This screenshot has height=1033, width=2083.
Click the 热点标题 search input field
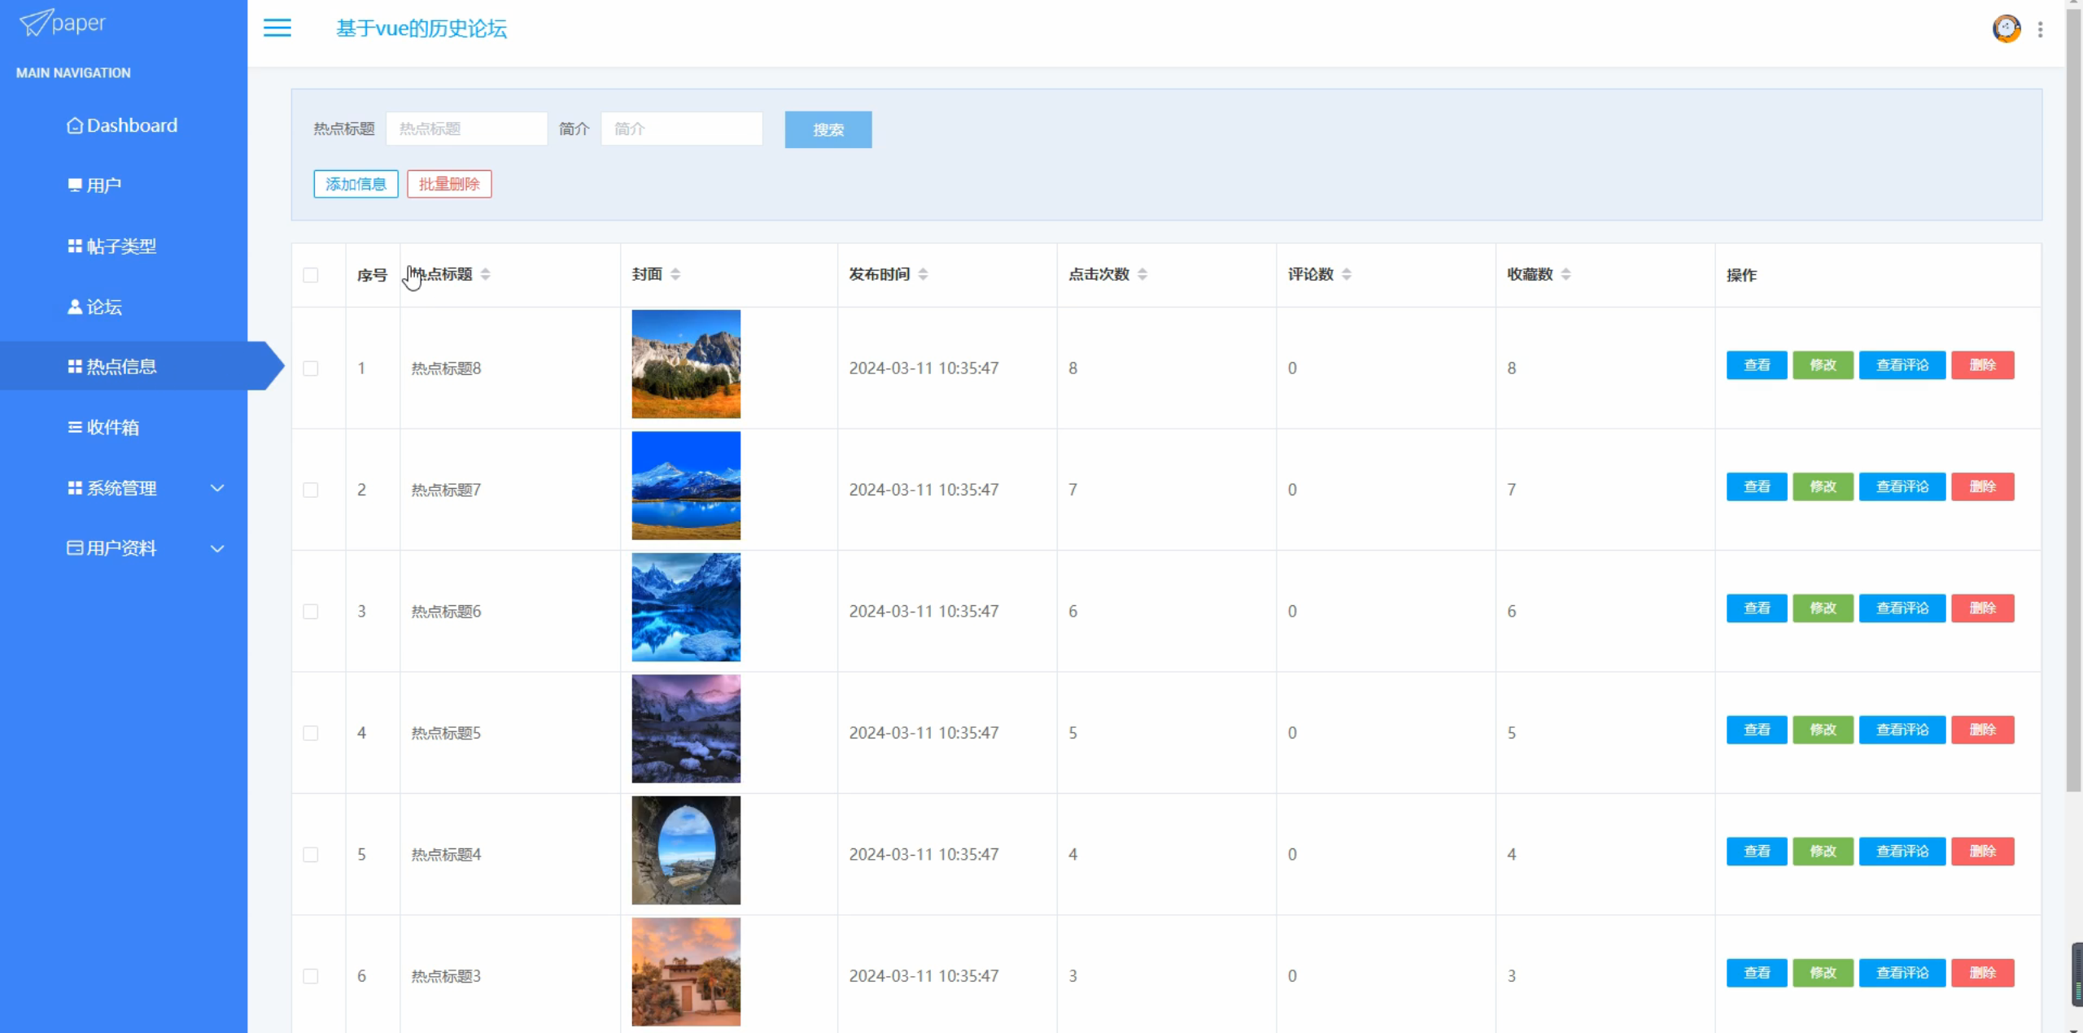pyautogui.click(x=466, y=129)
